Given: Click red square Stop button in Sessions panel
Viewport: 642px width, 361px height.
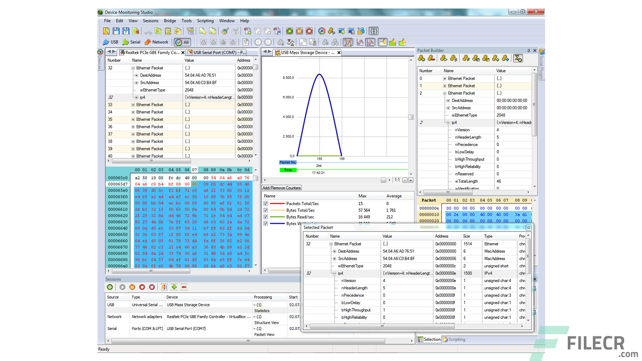Looking at the screenshot, I should [x=142, y=287].
